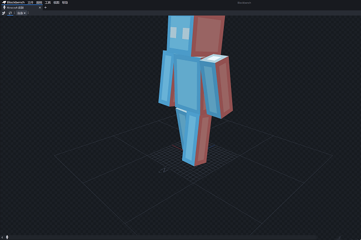Open the 视图 menu
The image size is (361, 240).
click(56, 2)
